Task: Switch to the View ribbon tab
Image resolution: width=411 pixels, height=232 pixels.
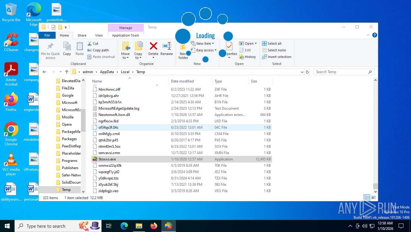Action: 99,35
